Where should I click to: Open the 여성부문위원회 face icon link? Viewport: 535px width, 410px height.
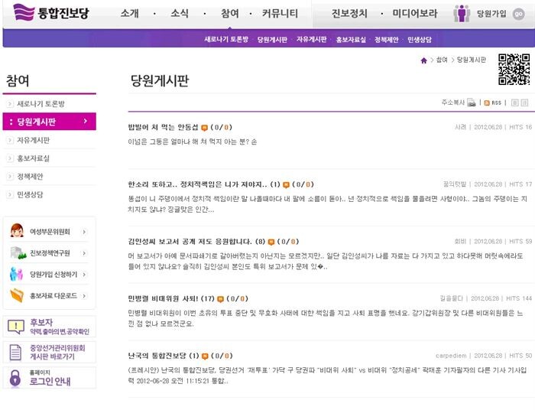(17, 230)
